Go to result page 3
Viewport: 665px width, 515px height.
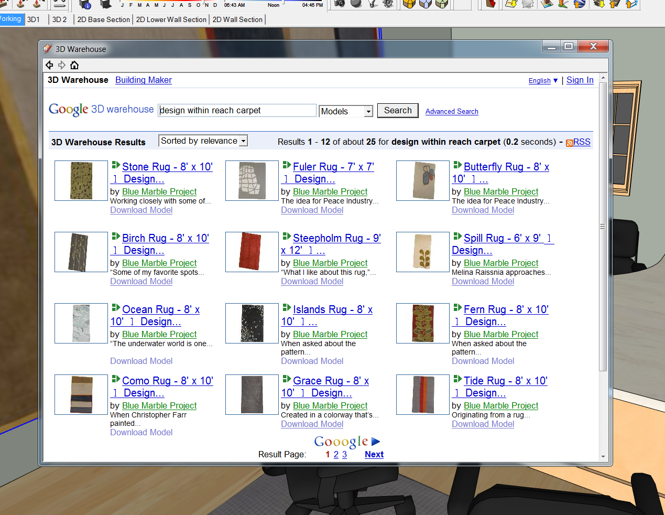pos(344,455)
